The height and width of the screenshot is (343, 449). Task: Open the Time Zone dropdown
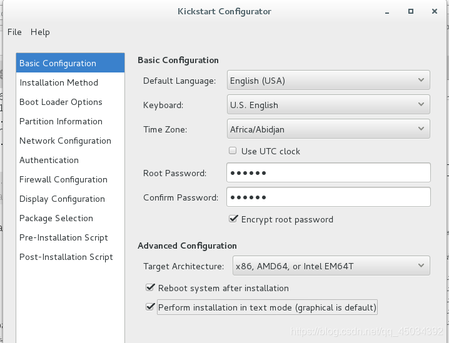point(328,129)
